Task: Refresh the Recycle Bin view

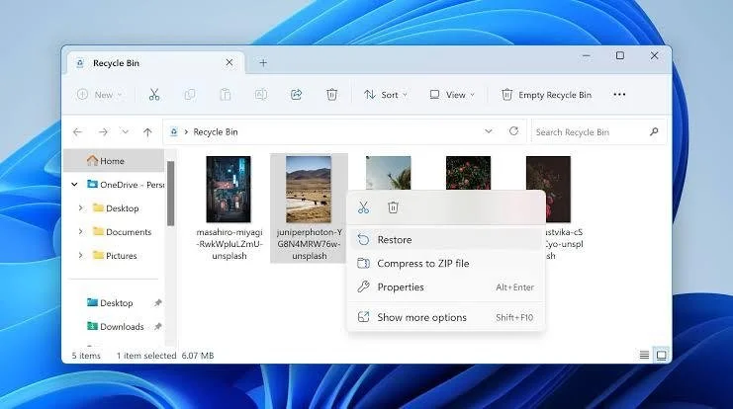Action: 513,131
